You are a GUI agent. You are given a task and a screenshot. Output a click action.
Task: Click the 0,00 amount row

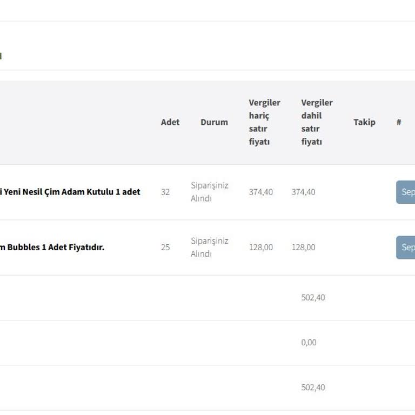click(x=309, y=343)
